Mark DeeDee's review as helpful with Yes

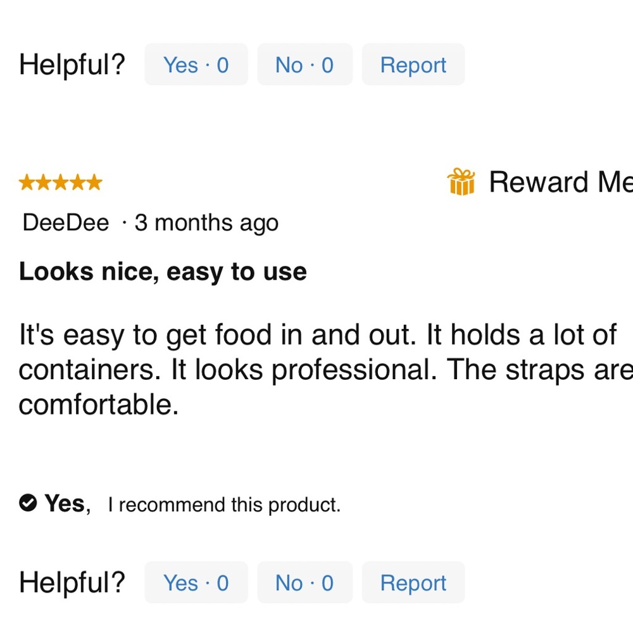196,582
